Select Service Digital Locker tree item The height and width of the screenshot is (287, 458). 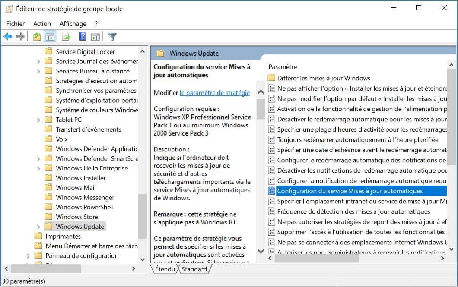[85, 52]
